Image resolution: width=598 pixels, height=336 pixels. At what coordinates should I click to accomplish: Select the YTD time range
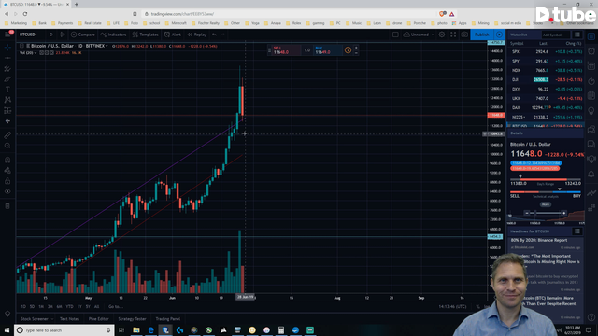click(x=69, y=306)
